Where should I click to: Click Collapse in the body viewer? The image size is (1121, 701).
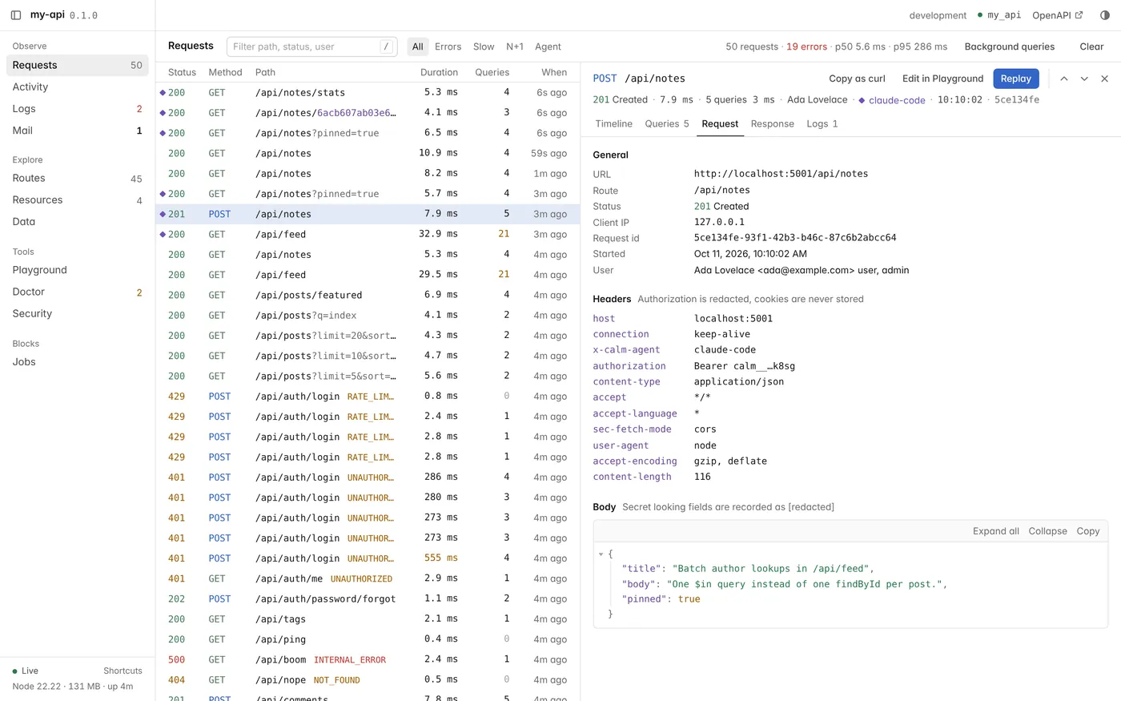[x=1047, y=531]
